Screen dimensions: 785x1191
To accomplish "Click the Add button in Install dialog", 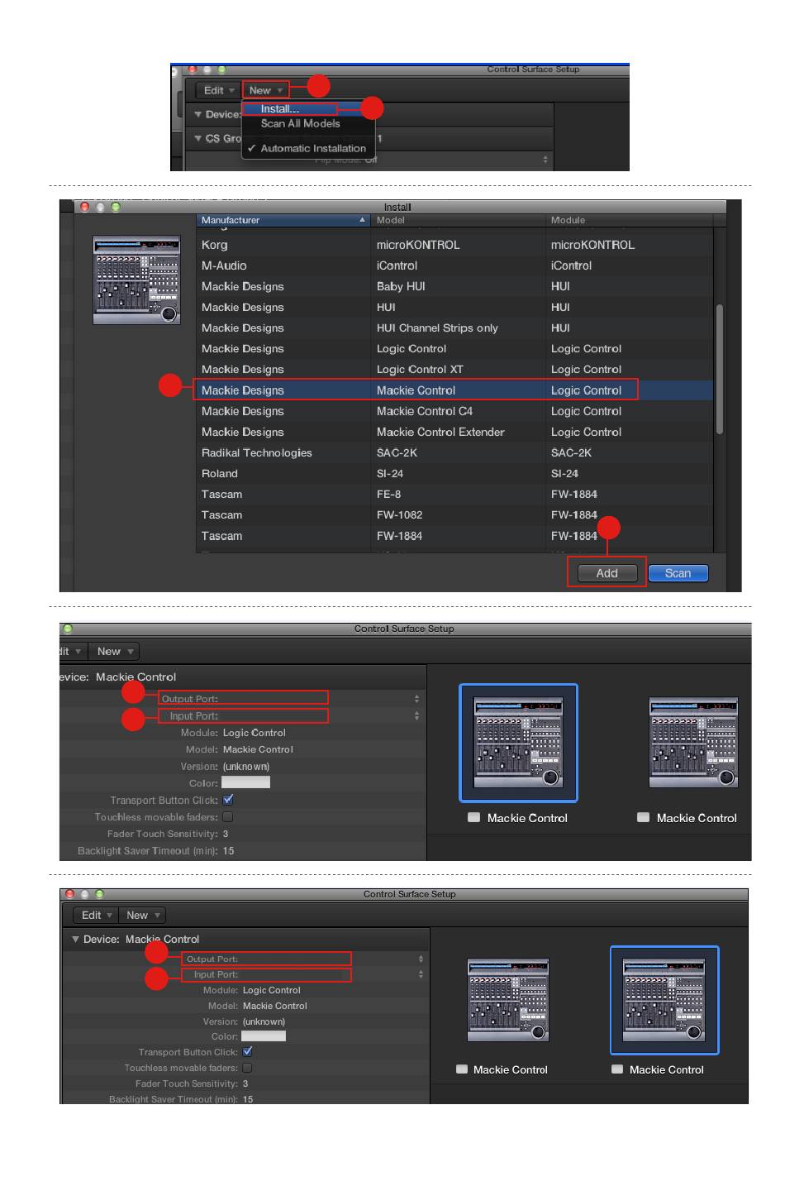I will (607, 573).
